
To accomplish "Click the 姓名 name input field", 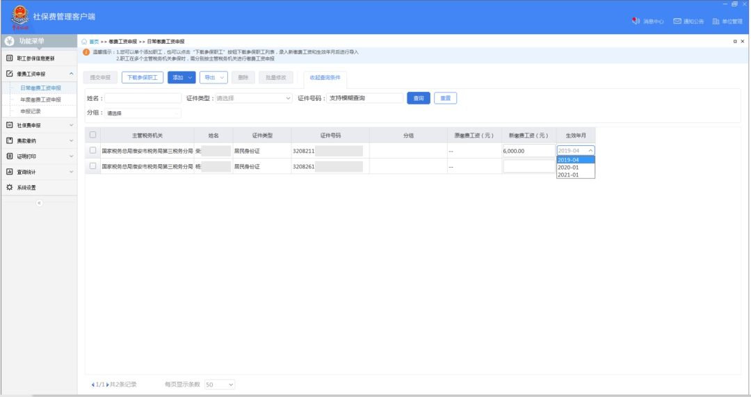I will 143,99.
